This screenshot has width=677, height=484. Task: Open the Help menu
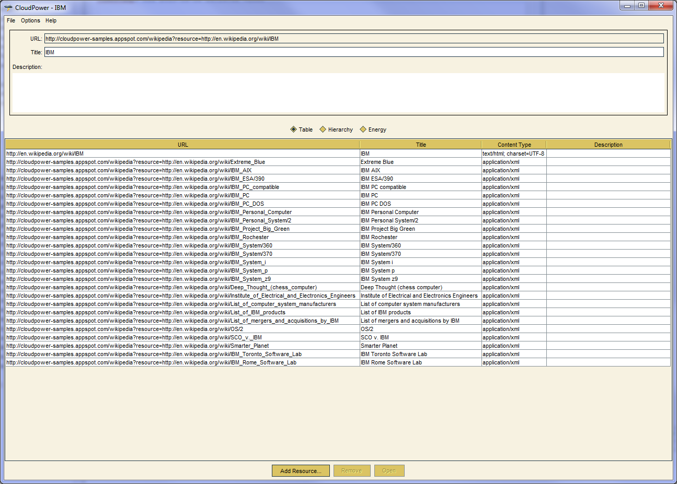51,21
